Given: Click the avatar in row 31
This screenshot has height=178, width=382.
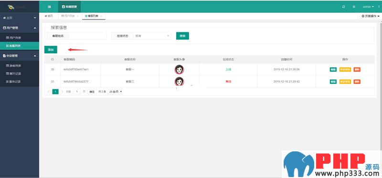Looking at the screenshot, I should [180, 81].
